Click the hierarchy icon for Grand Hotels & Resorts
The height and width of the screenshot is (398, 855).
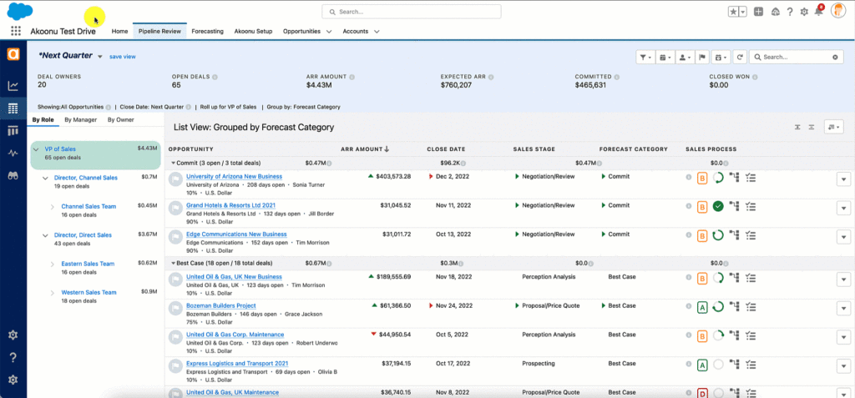pos(733,206)
